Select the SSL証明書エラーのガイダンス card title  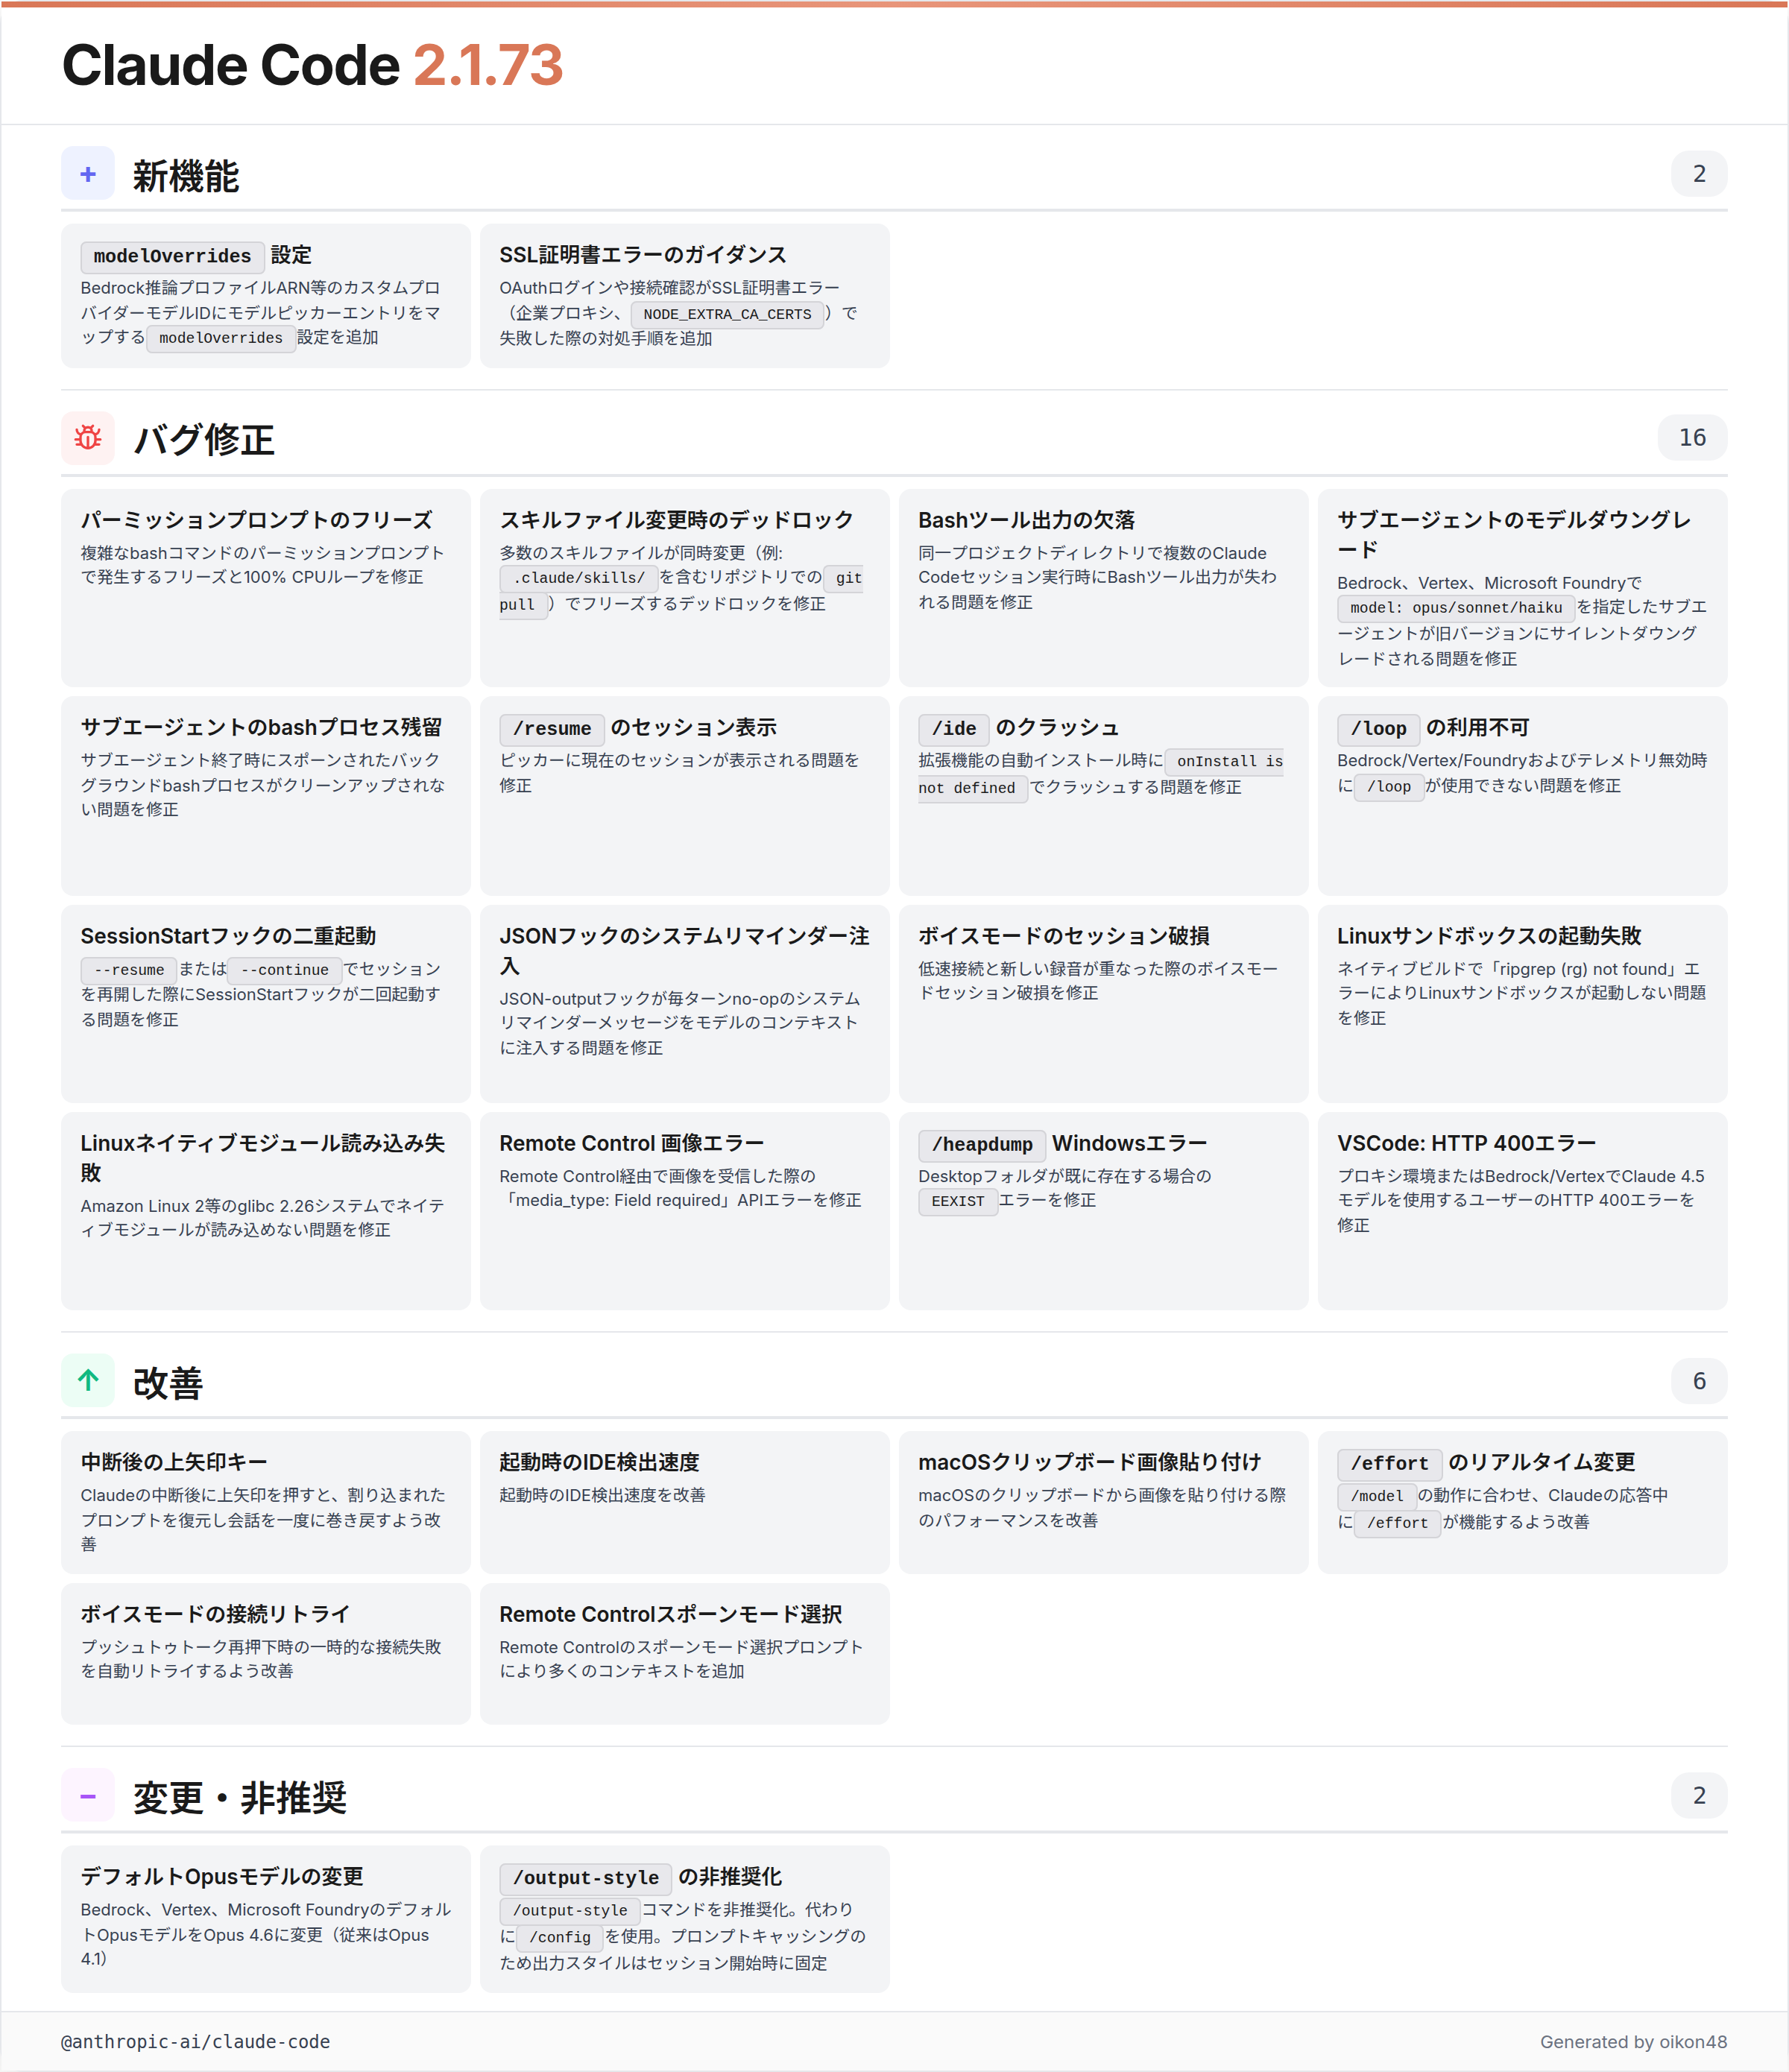643,255
